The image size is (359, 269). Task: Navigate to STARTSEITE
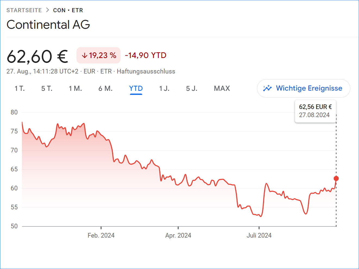coord(24,10)
